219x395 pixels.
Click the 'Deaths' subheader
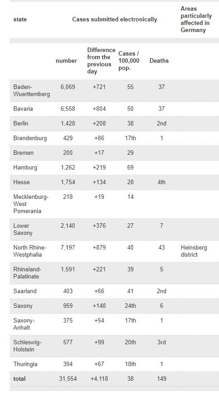click(x=159, y=60)
